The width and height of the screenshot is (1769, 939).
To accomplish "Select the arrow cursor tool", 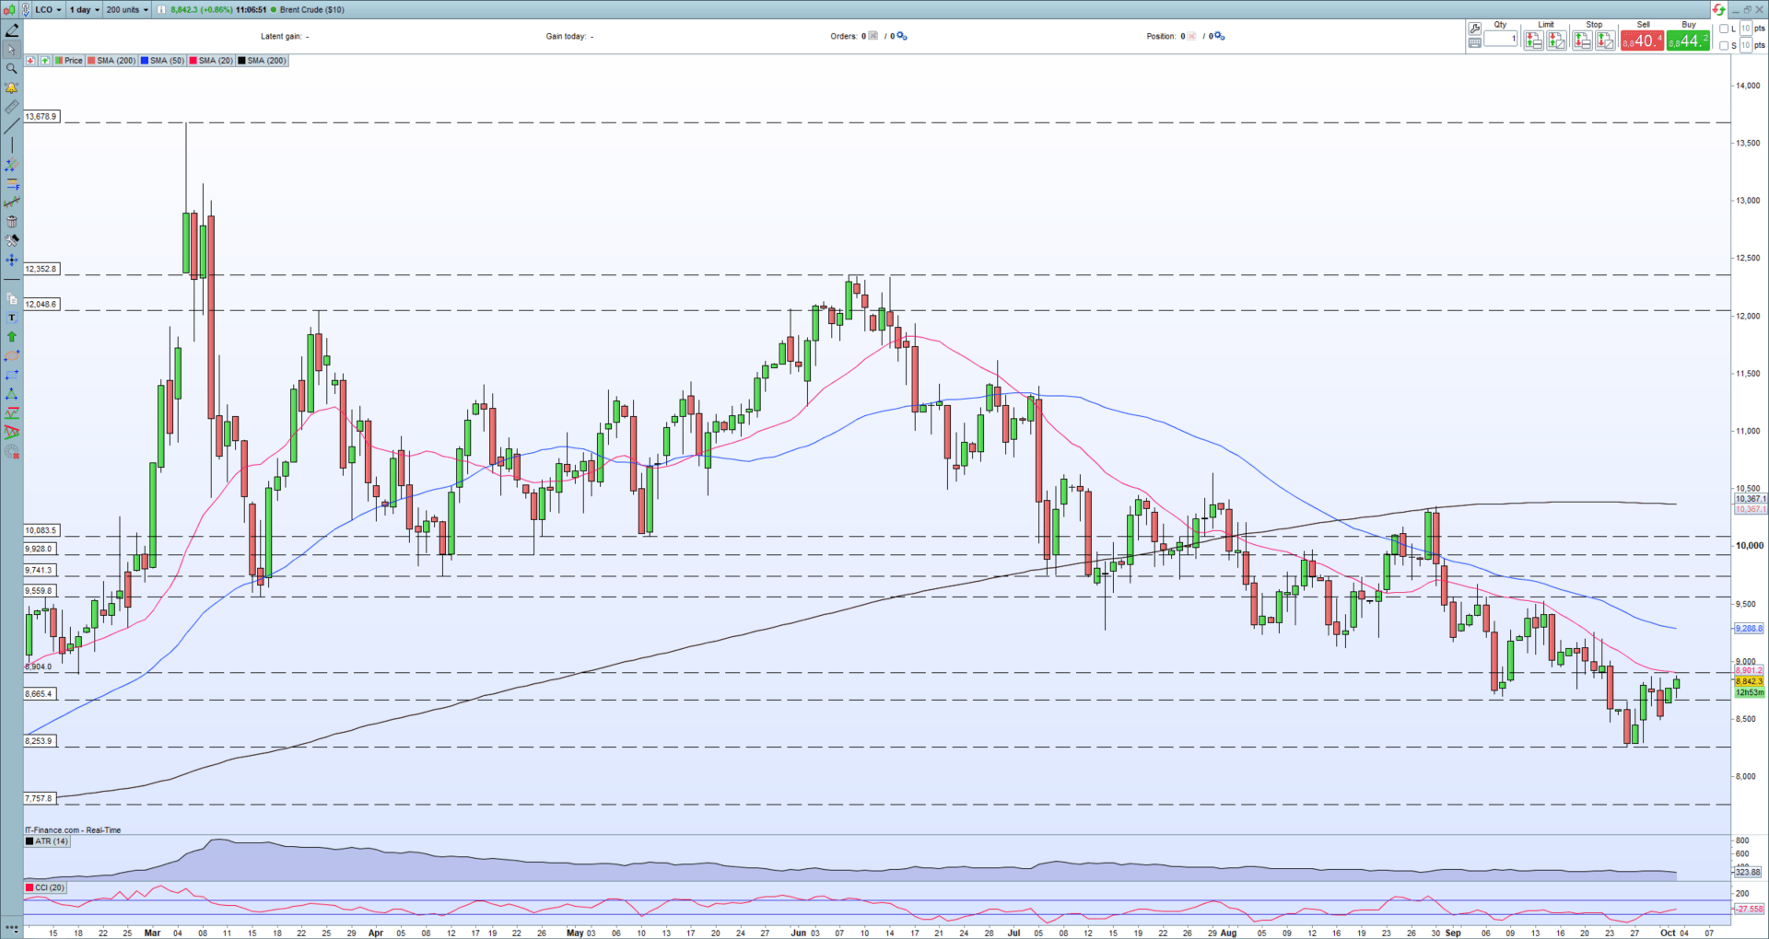I will pos(12,50).
